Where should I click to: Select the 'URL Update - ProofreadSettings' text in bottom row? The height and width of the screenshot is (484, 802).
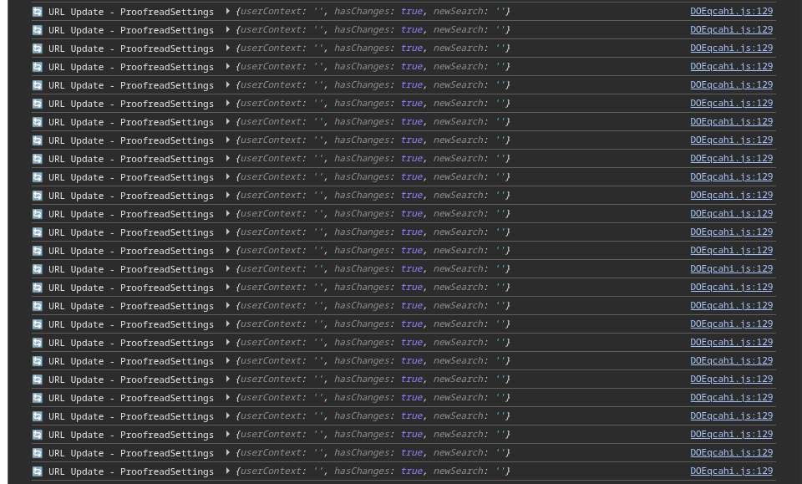tap(131, 472)
